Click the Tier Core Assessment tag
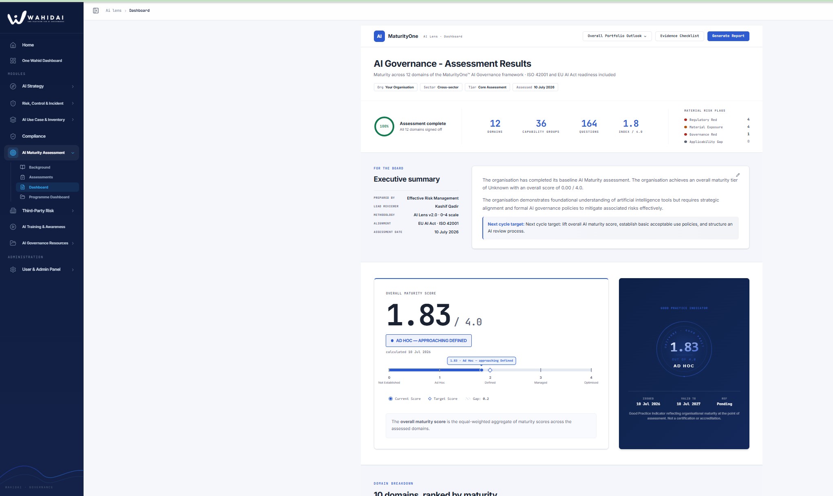Viewport: 833px width, 496px height. click(487, 87)
